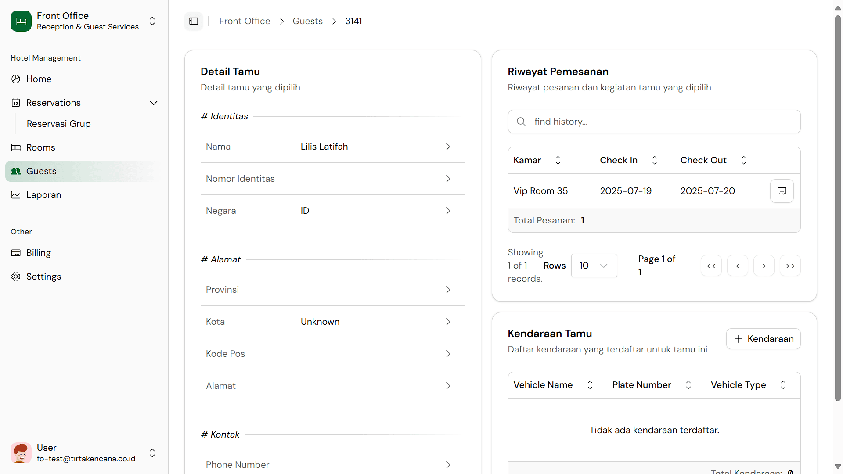Open the Nama row for editing
The image size is (843, 474).
[332, 147]
